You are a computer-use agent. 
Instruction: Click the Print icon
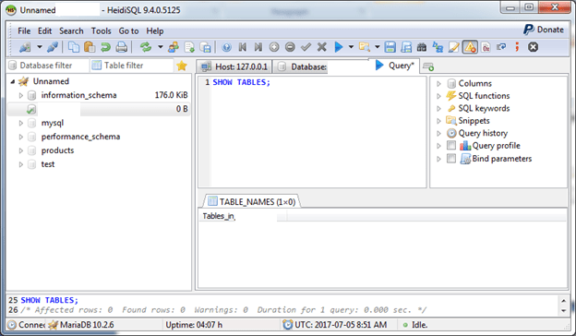121,47
